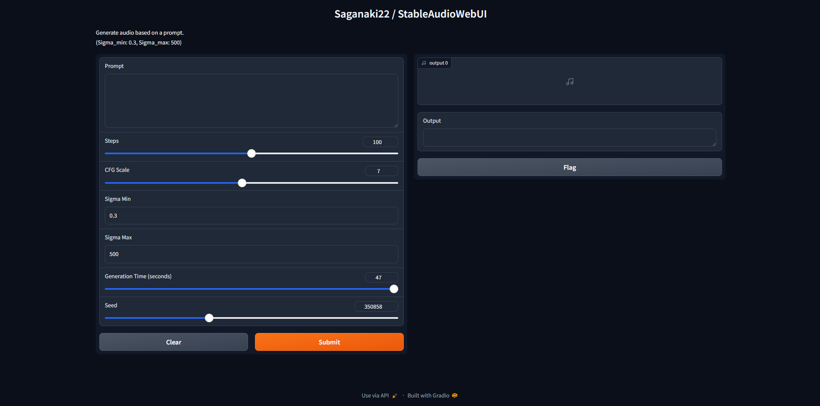Focus the Prompt text area

click(x=251, y=101)
